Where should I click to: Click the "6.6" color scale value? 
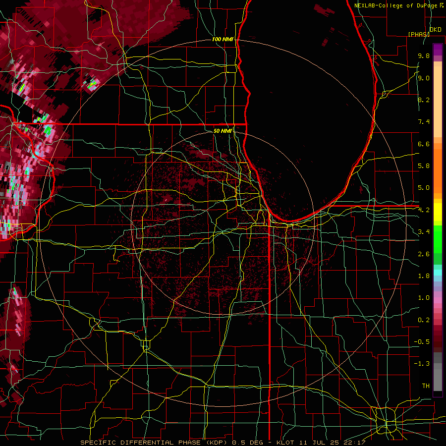click(424, 144)
